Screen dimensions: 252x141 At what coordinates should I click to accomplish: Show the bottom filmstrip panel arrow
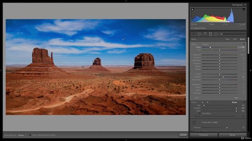(x=126, y=140)
